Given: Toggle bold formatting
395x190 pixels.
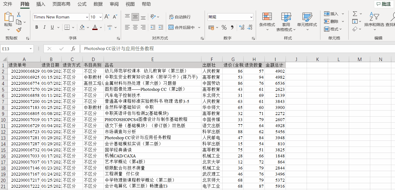Looking at the screenshot, I should pos(37,27).
